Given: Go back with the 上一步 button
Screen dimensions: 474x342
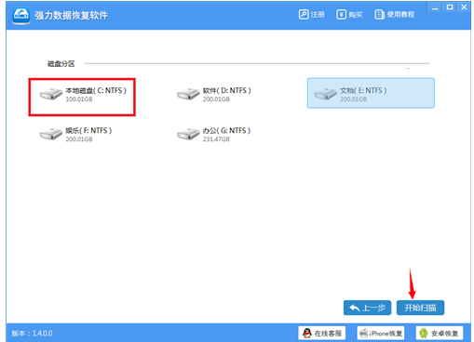Looking at the screenshot, I should coord(367,308).
